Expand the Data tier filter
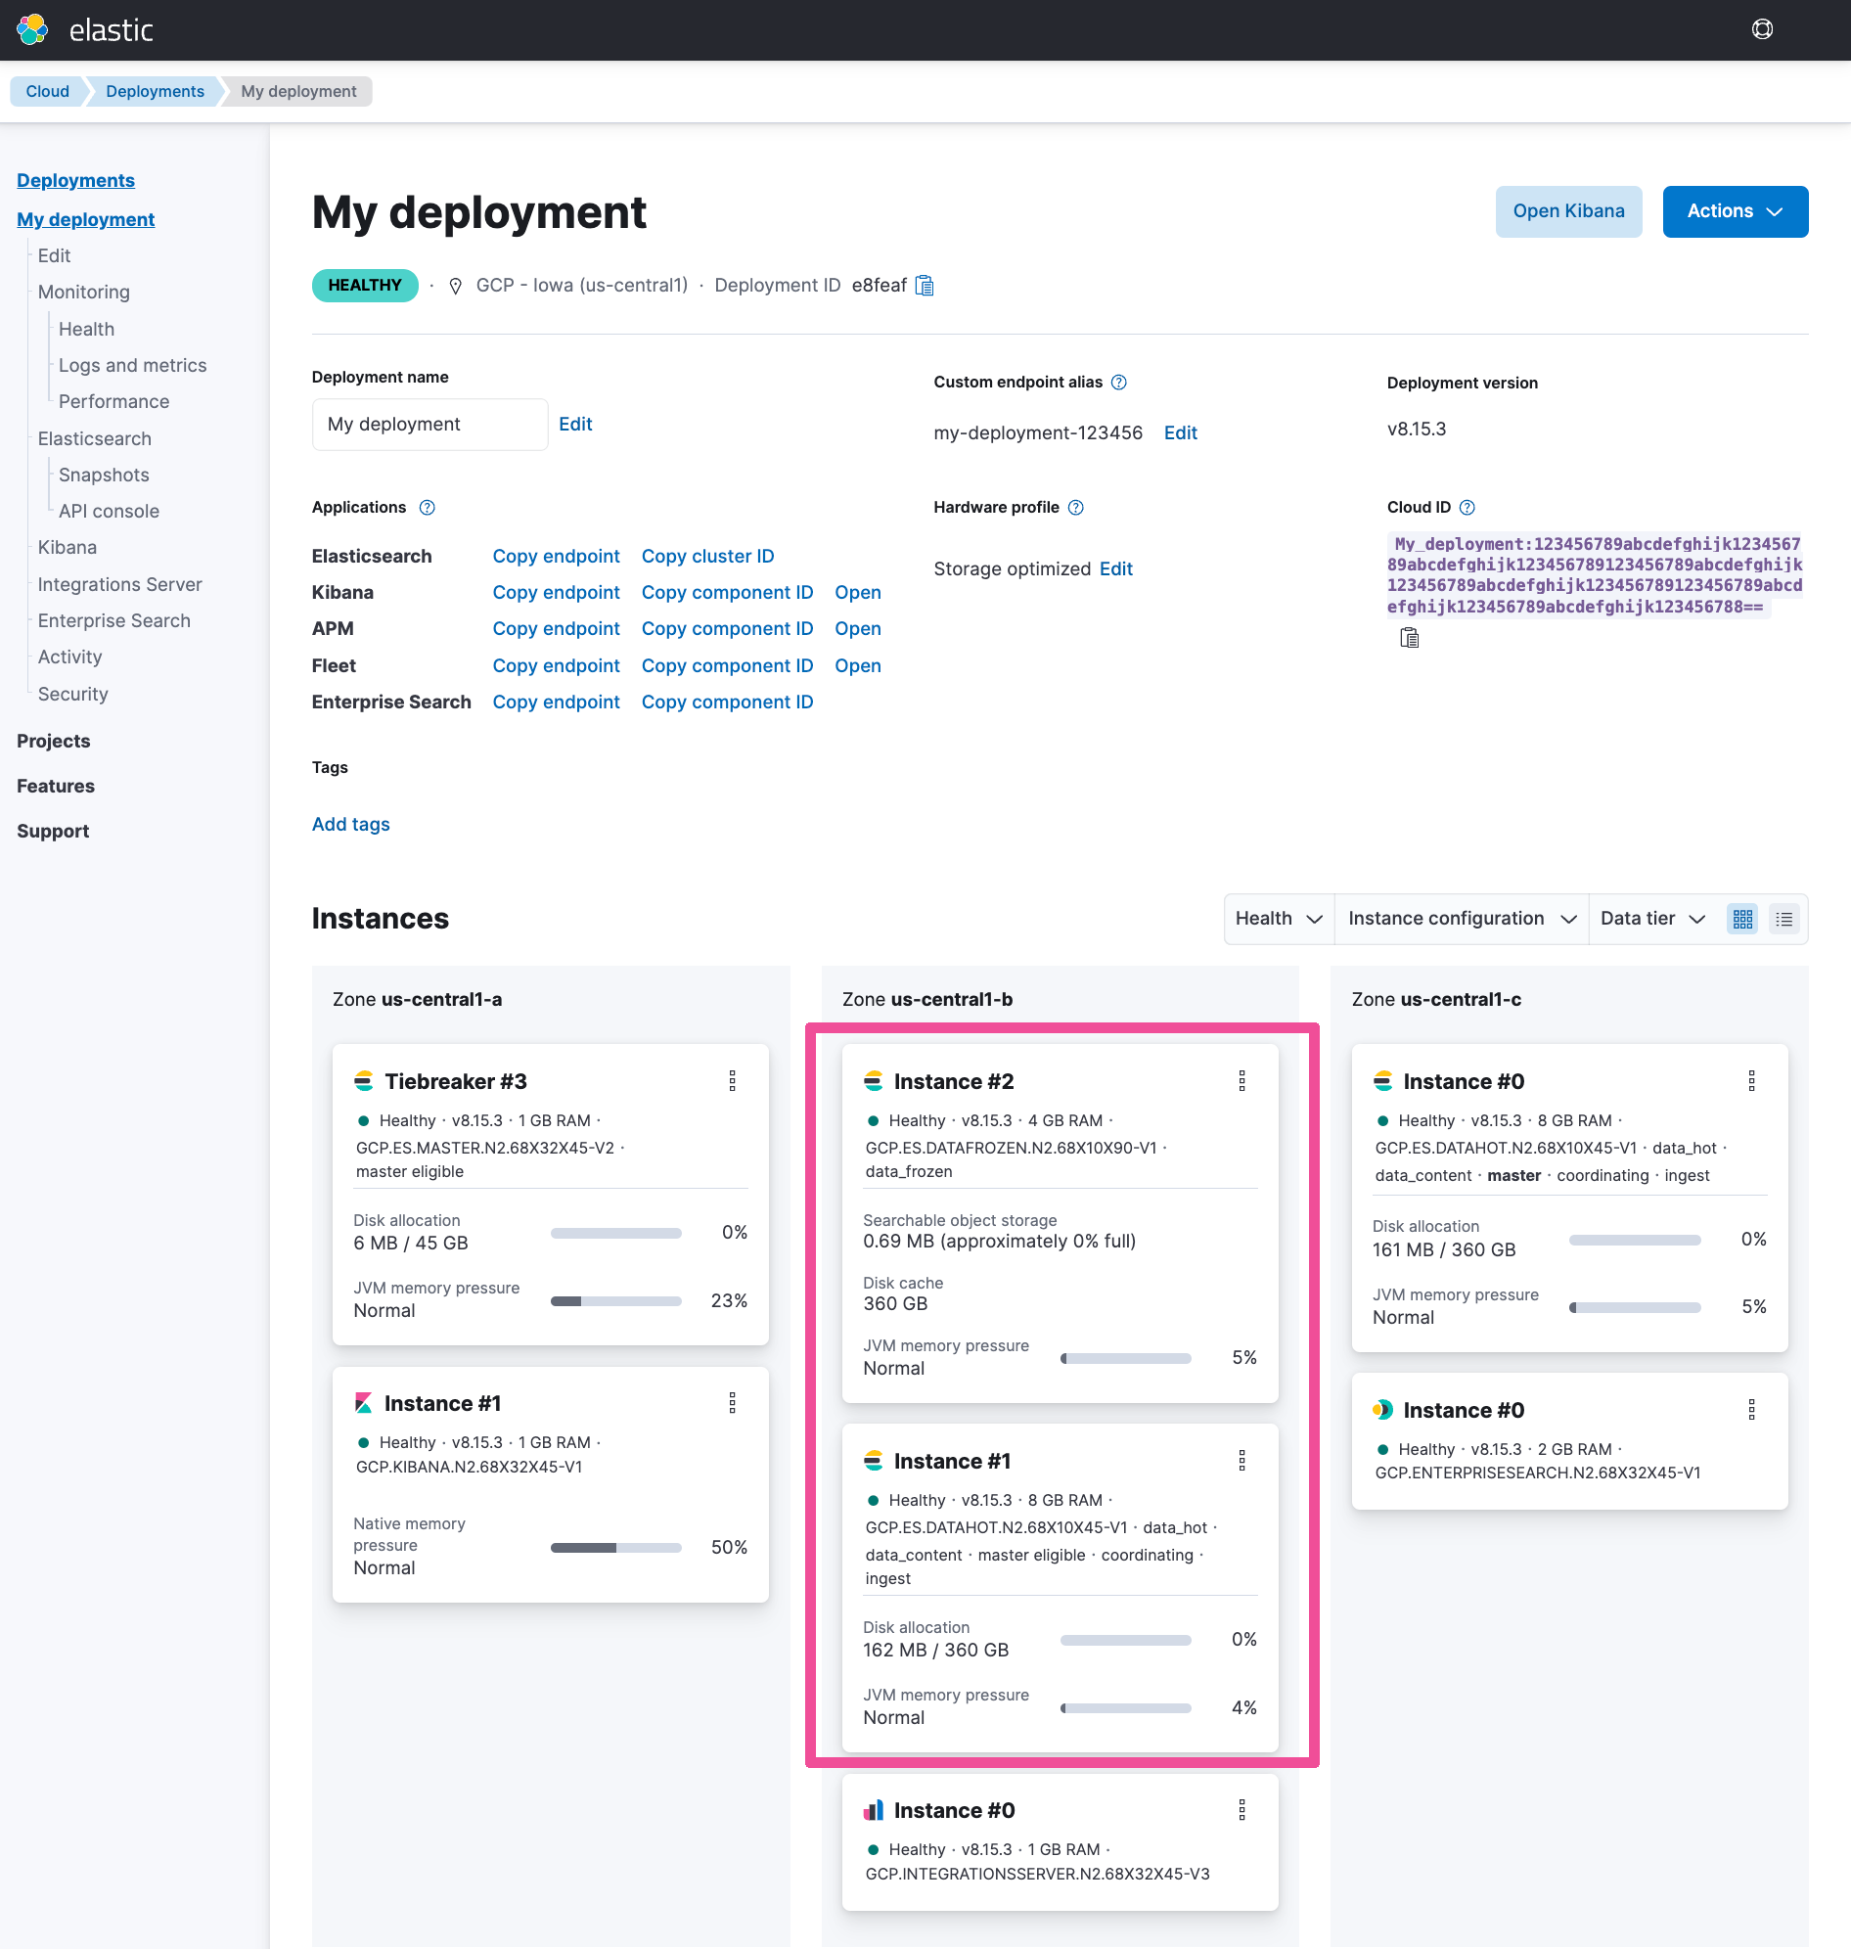The image size is (1851, 1949). [1651, 919]
